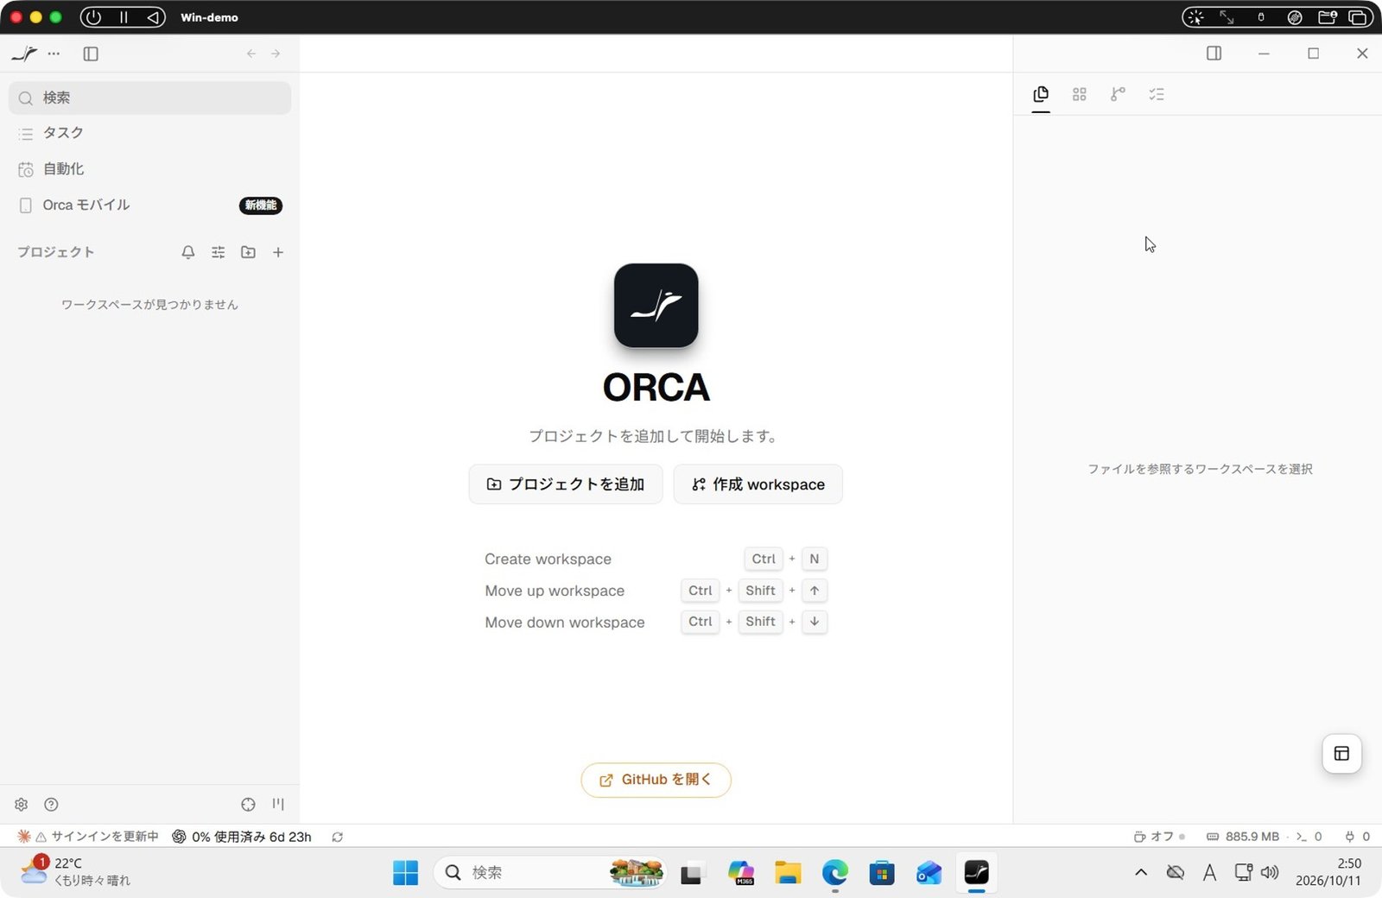Click add-folder icon in the プロジェクト header
The width and height of the screenshot is (1382, 898).
click(248, 252)
